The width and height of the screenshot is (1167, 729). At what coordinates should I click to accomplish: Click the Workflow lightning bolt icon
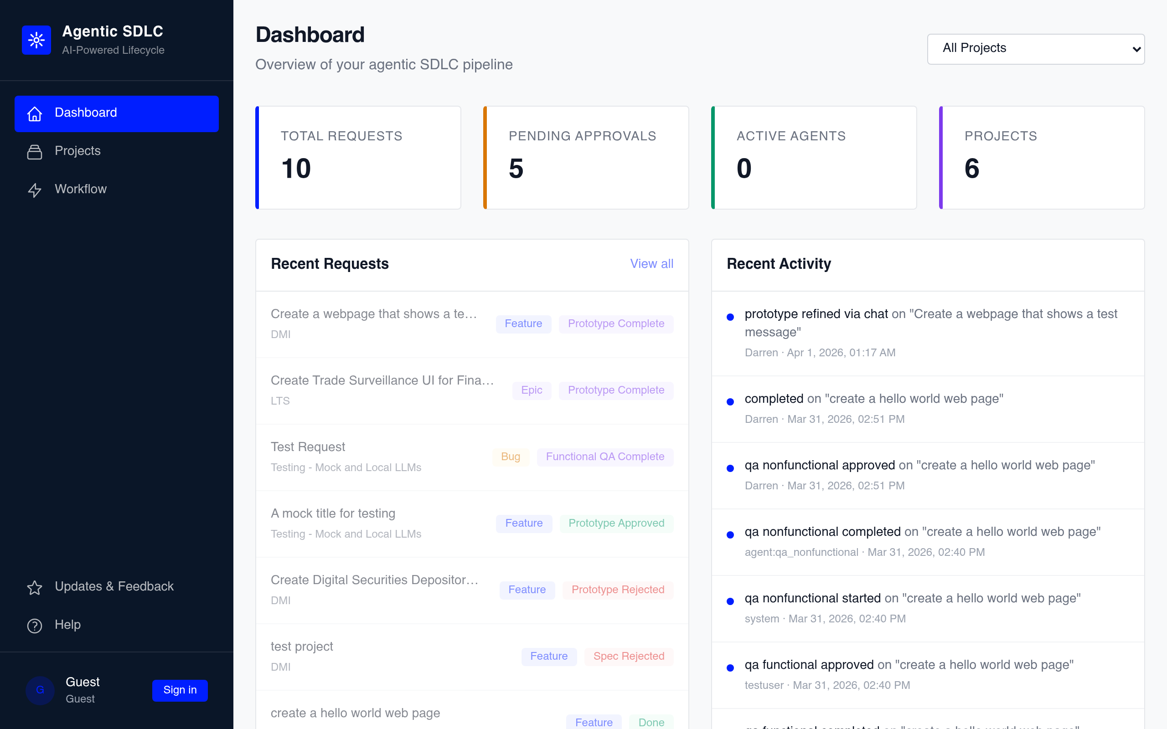click(x=35, y=190)
